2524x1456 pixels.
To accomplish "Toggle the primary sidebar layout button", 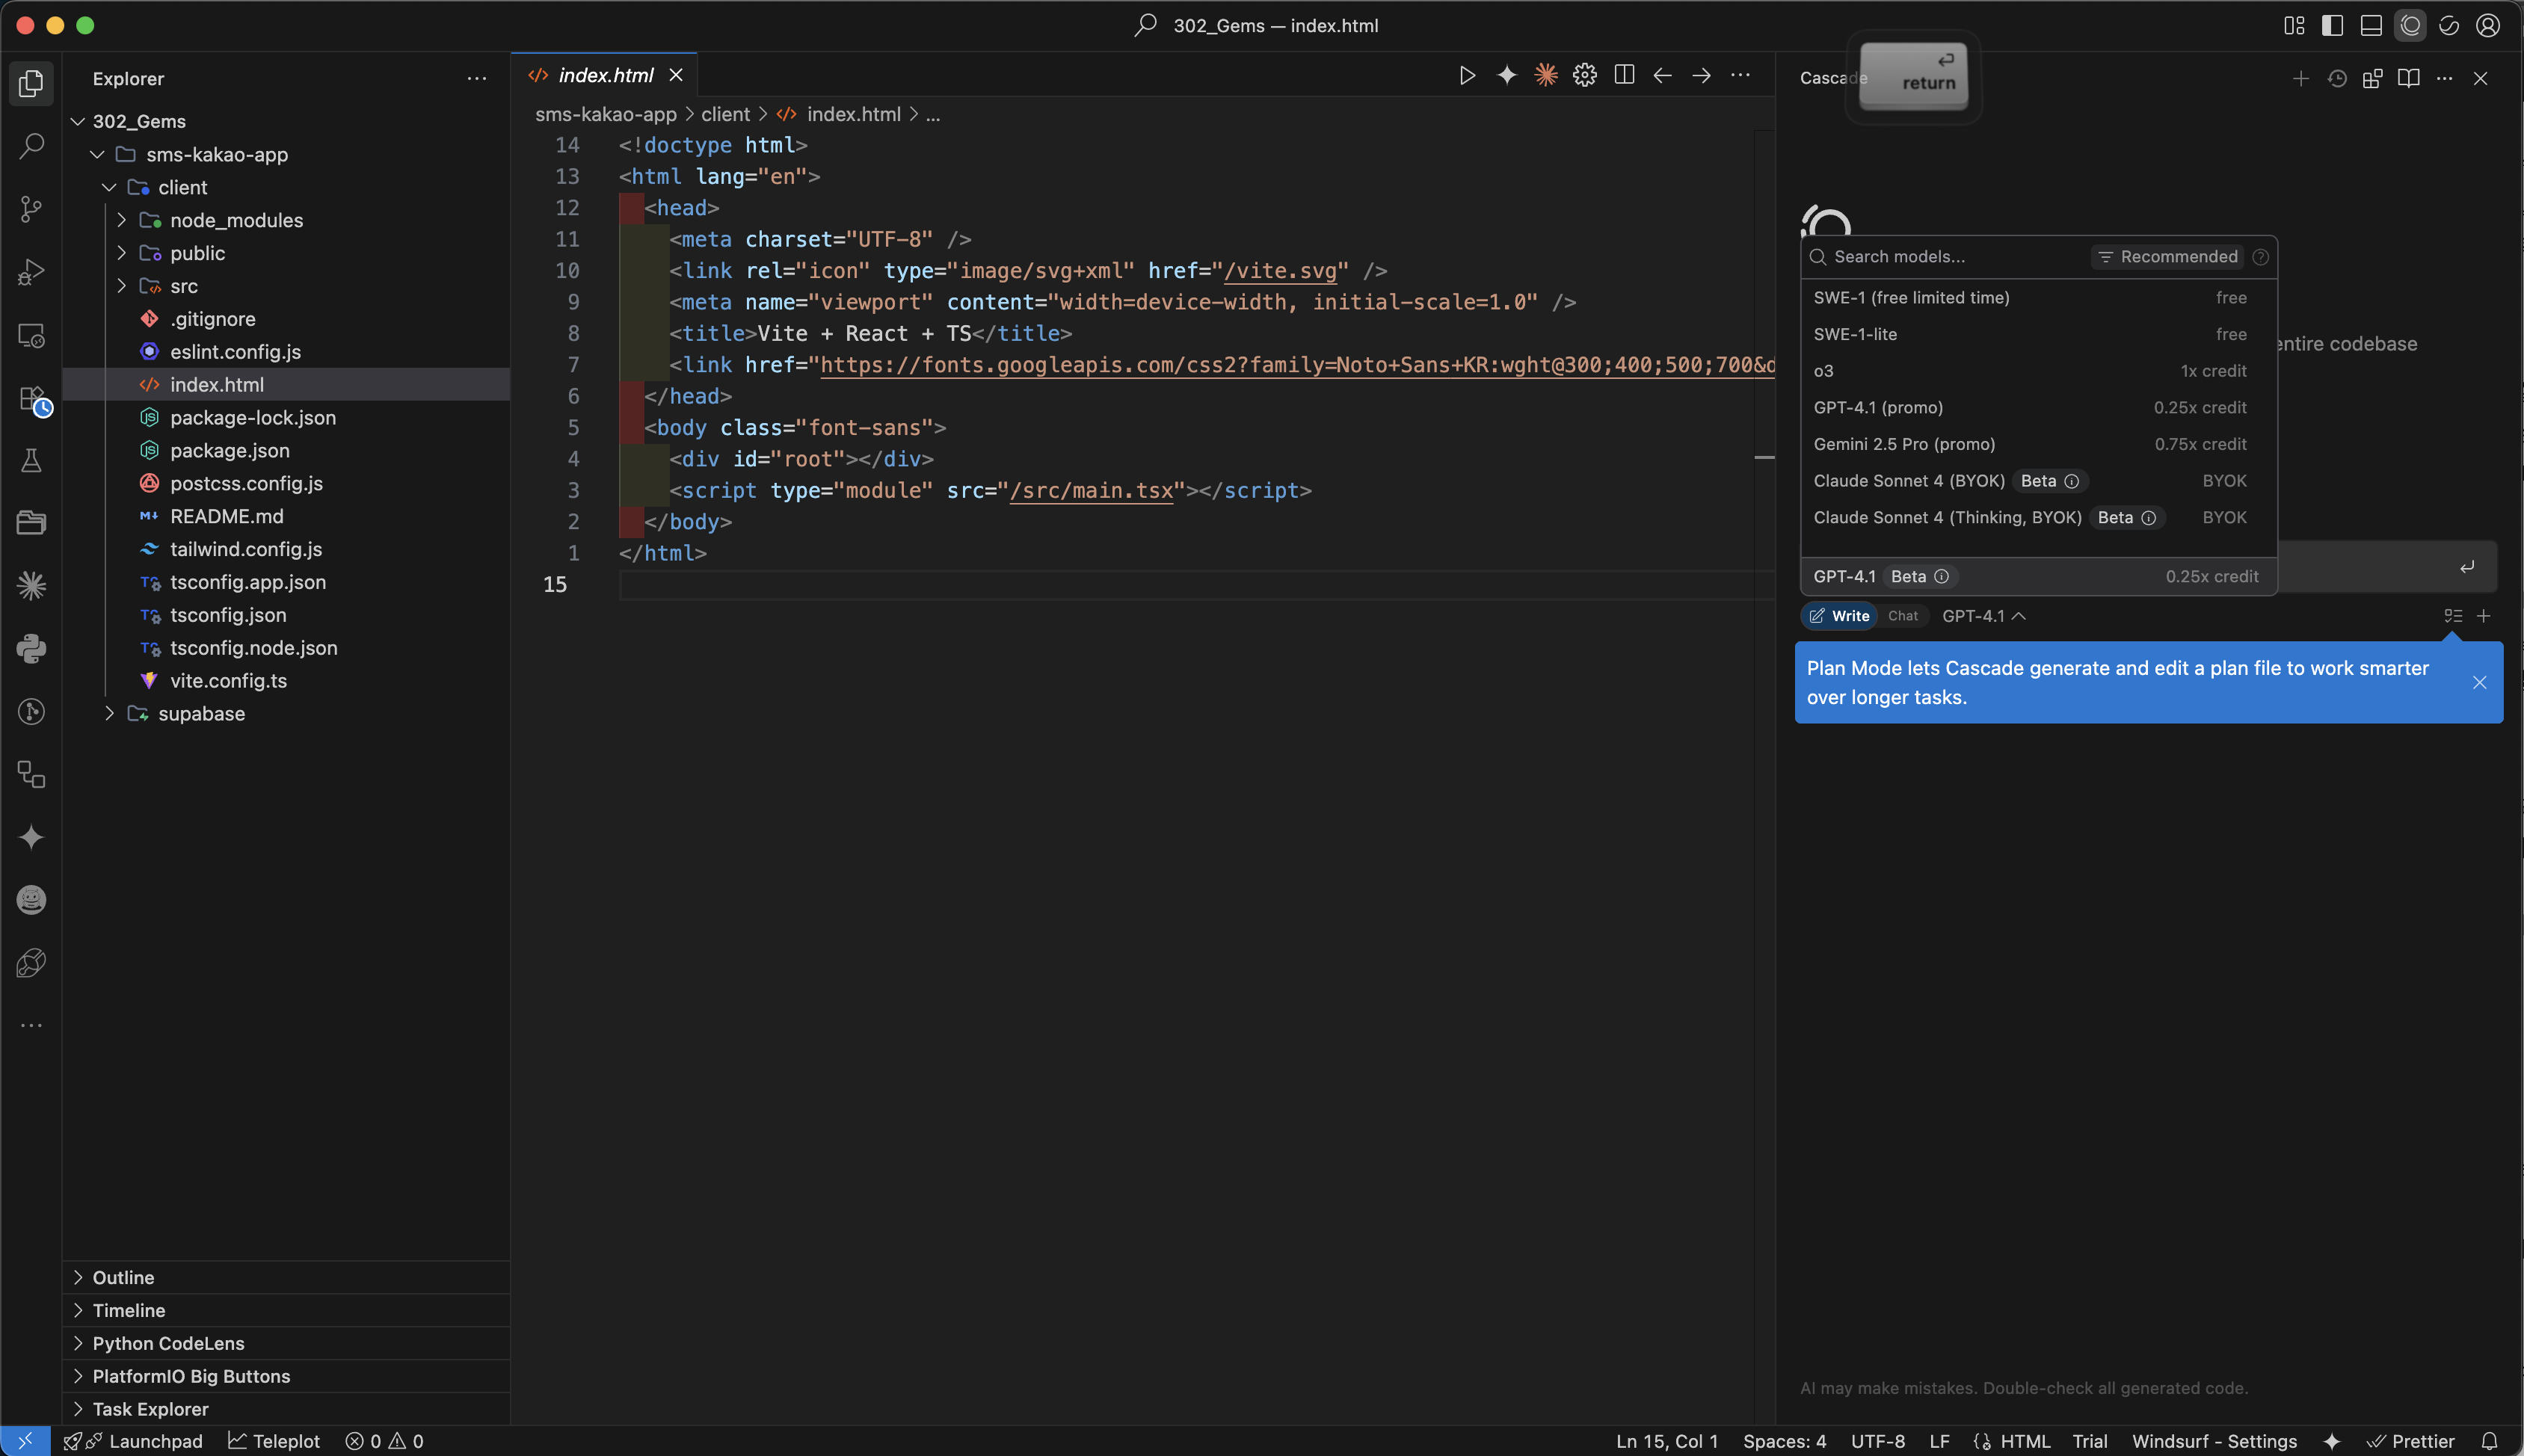I will coord(2332,26).
